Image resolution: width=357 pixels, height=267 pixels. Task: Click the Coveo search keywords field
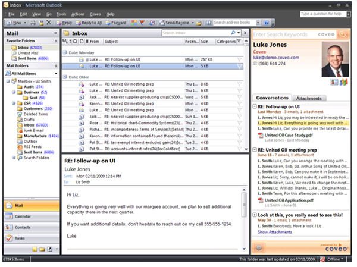click(x=294, y=34)
